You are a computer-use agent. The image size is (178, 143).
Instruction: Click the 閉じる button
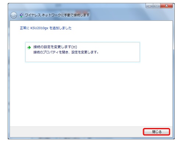click(156, 132)
